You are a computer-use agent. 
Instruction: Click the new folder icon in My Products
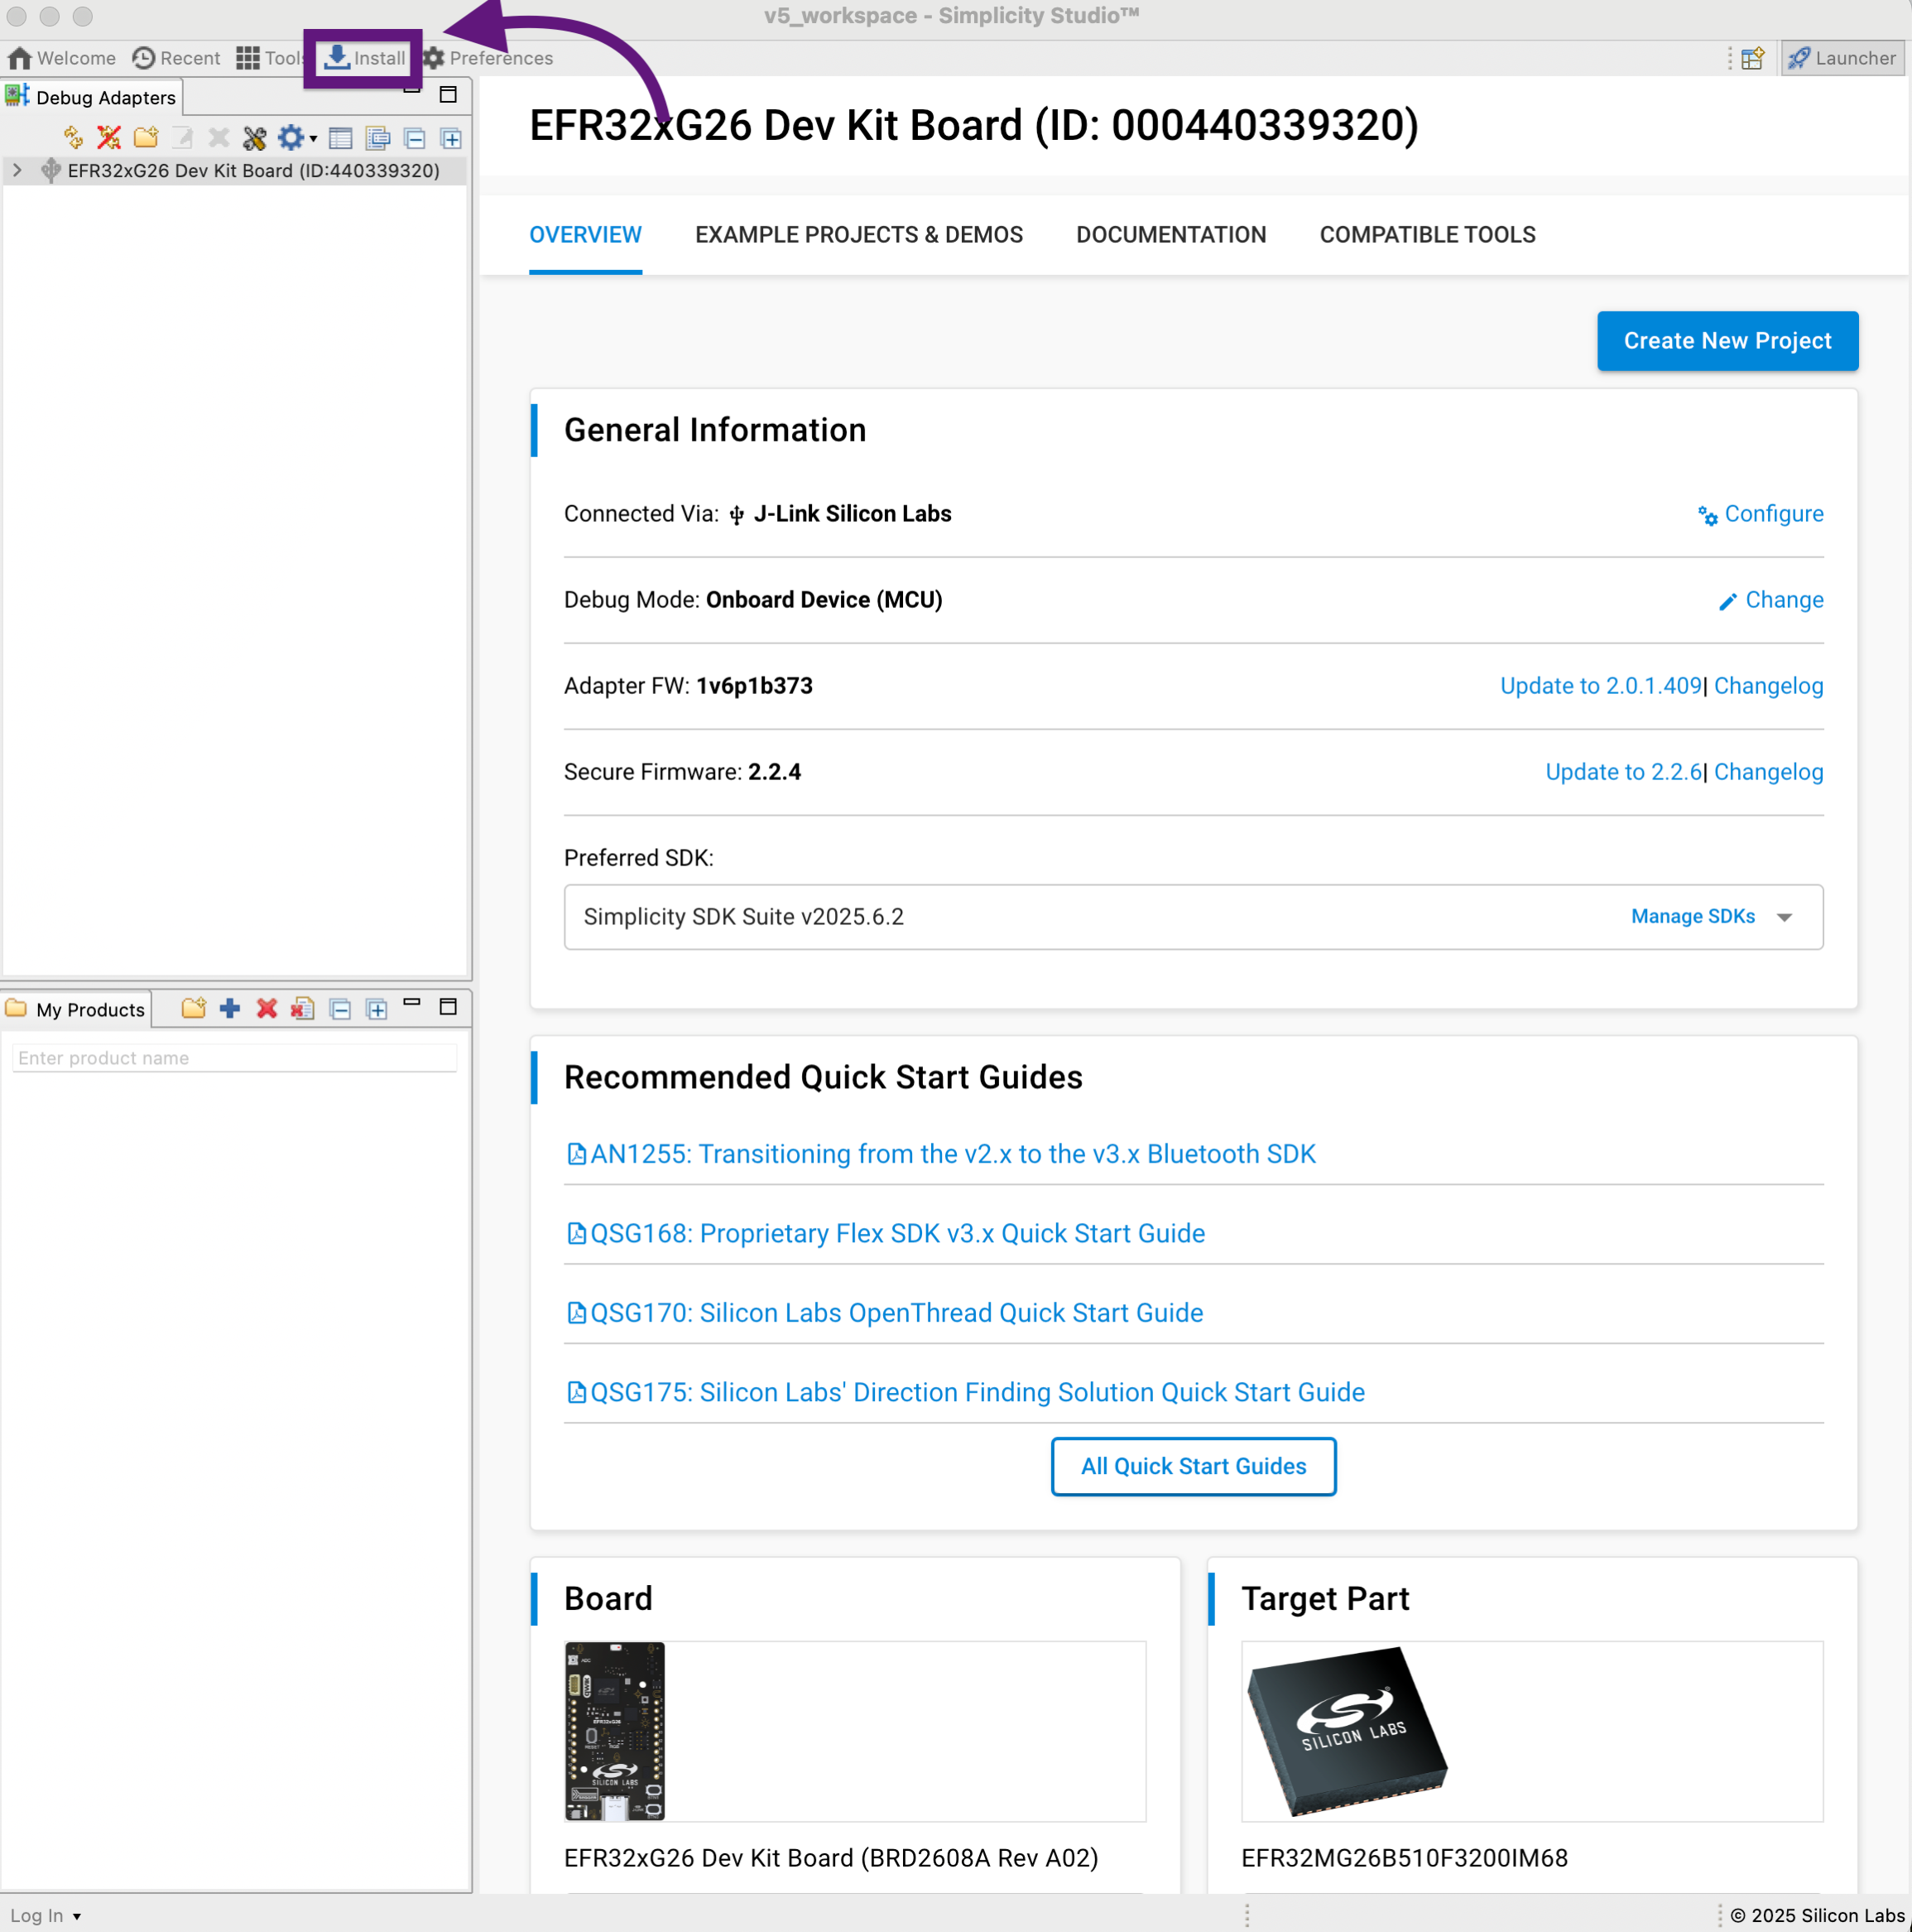(x=193, y=1008)
